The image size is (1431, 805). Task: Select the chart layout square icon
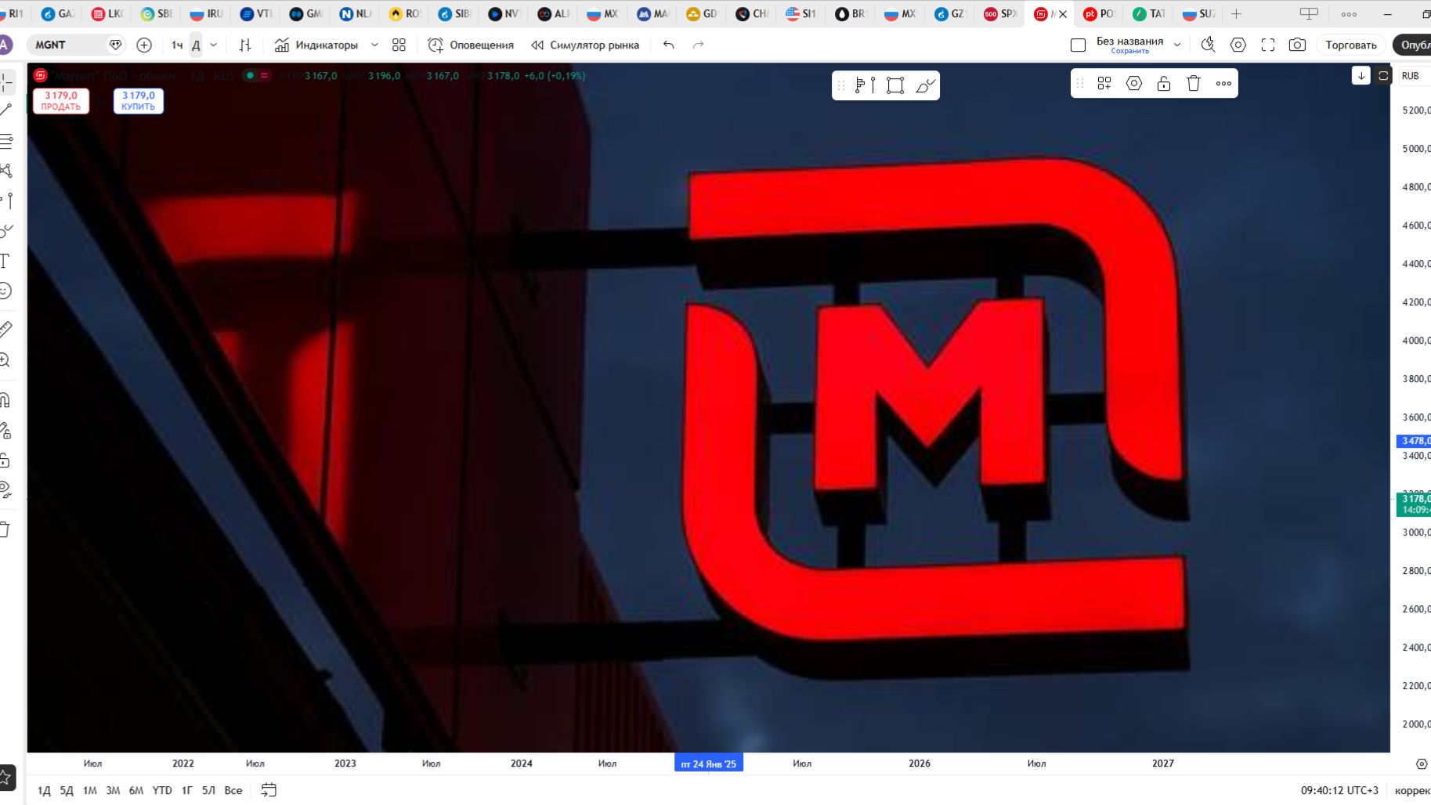click(x=1078, y=45)
